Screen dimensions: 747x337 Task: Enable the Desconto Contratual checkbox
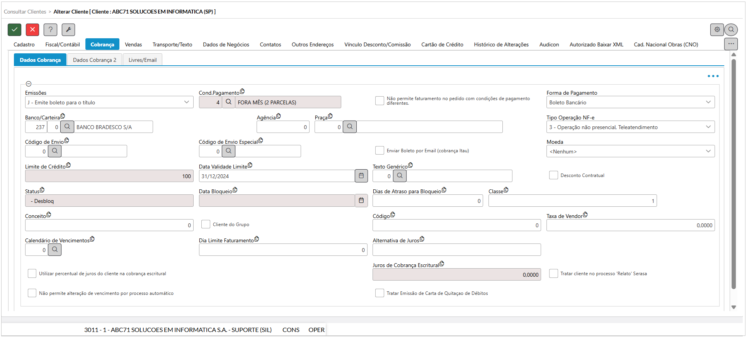(x=553, y=175)
